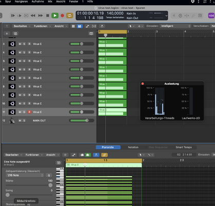
Task: Click the red Record button in transport
Action: (x=63, y=15)
